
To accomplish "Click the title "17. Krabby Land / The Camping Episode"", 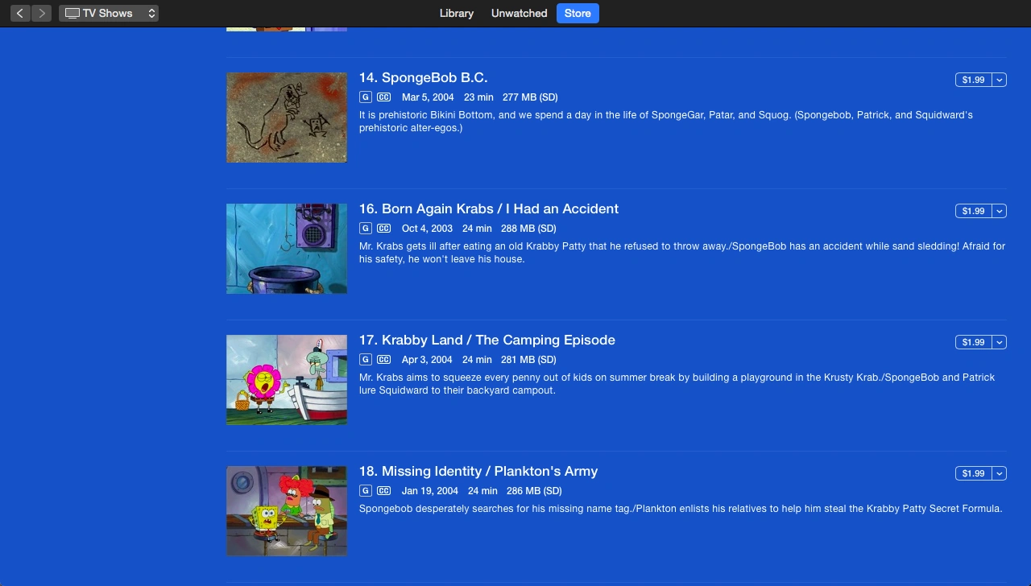I will [x=487, y=340].
